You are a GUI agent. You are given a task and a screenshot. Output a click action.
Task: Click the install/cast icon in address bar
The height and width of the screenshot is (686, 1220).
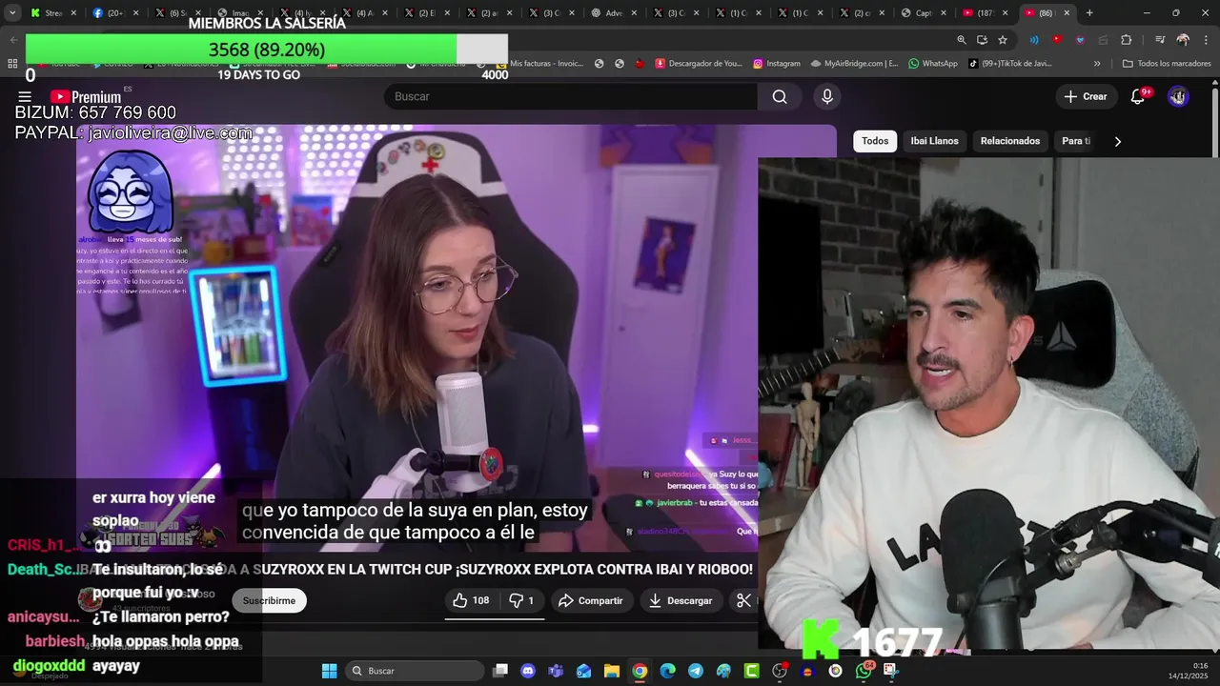[x=982, y=40]
